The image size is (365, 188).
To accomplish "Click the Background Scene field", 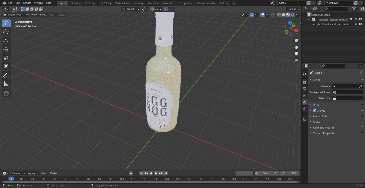I will (347, 92).
